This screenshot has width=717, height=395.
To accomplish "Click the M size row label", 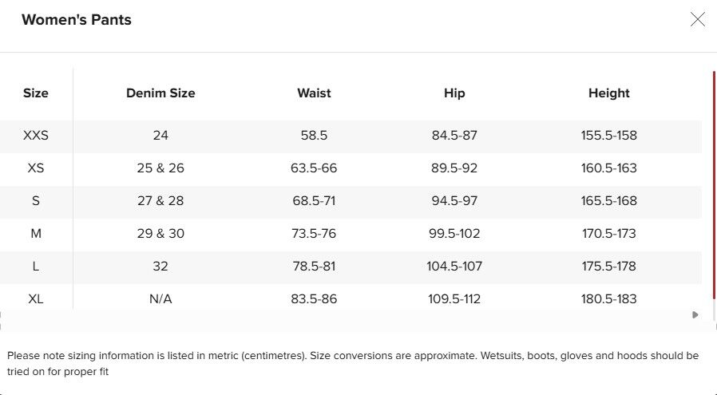I will [x=36, y=234].
